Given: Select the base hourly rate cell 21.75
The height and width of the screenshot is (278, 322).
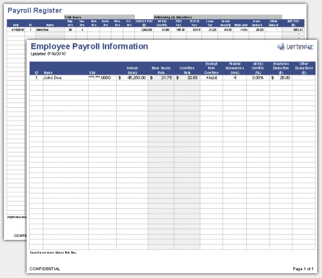Looking at the screenshot, I should (161, 78).
